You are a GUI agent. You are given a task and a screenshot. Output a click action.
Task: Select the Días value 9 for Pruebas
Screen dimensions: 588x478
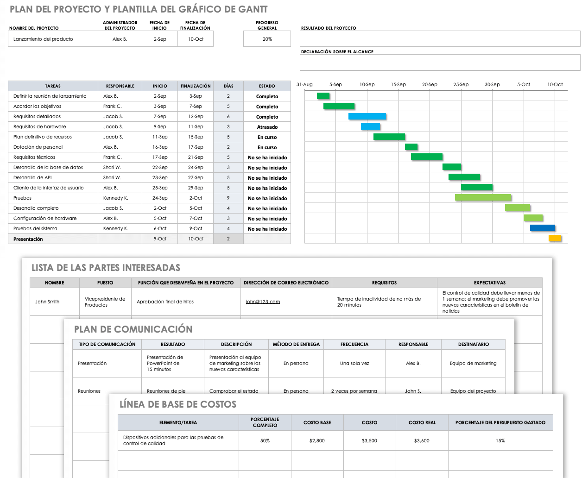[x=228, y=198]
